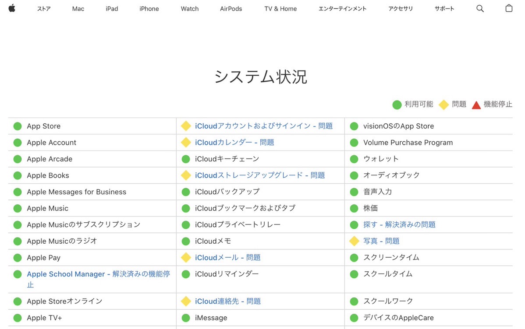525x329 pixels.
Task: Click green dot beside visionOSのApp Store
Action: [x=354, y=126]
